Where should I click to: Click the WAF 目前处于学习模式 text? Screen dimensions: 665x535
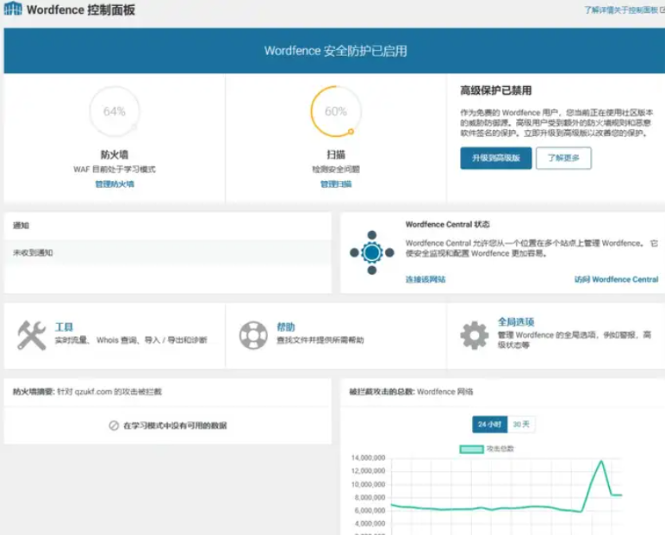click(x=115, y=169)
